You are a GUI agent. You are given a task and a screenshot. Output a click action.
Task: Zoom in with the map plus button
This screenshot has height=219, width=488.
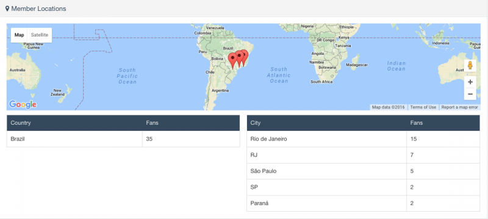point(470,82)
